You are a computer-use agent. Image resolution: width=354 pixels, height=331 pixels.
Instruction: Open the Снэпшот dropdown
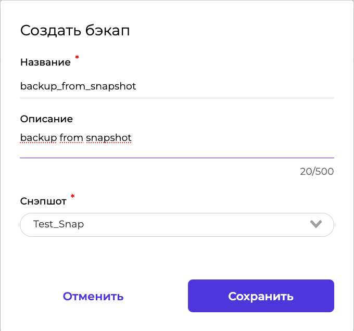point(177,225)
